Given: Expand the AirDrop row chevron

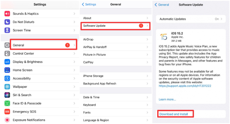Looking at the screenshot, I should point(147,39).
